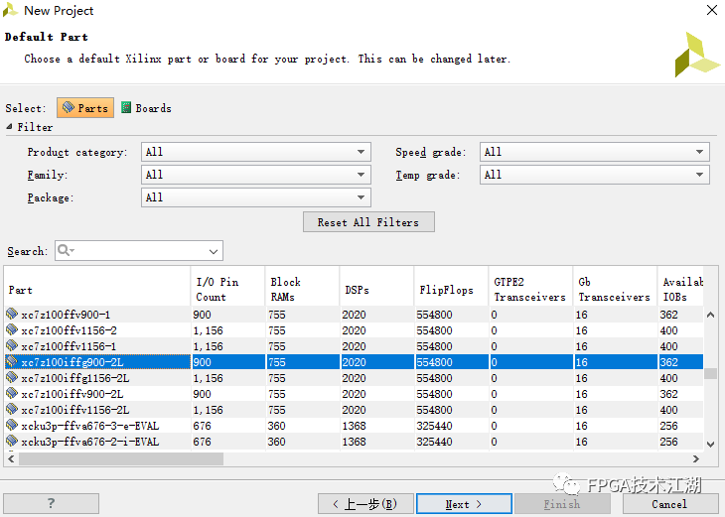Screen dimensions: 725x517
Task: Open the Product category dropdown
Action: [255, 152]
